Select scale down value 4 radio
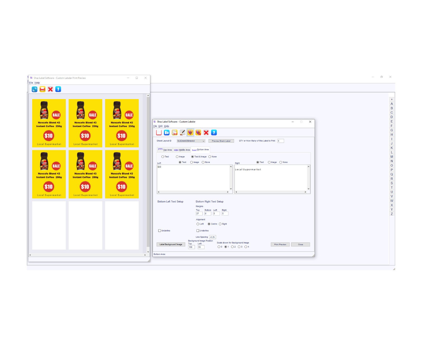 tap(246, 247)
